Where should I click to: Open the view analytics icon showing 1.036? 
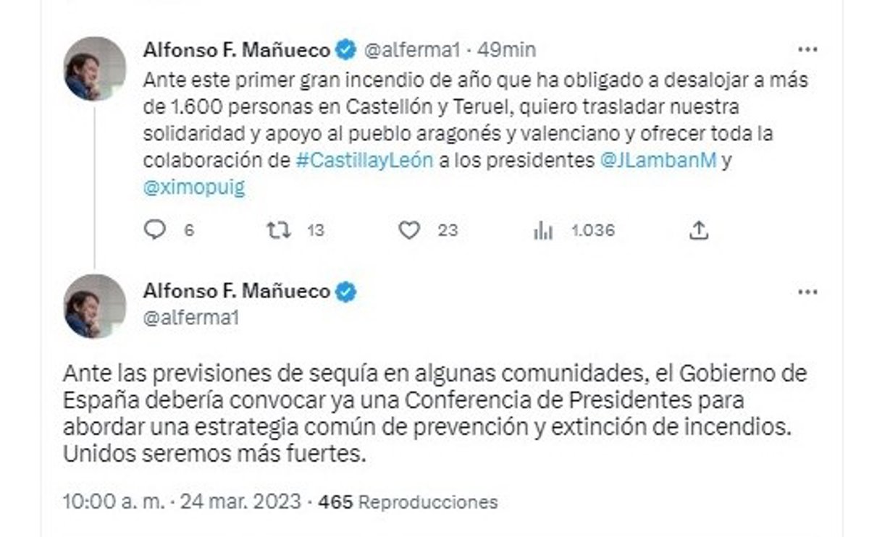[543, 230]
